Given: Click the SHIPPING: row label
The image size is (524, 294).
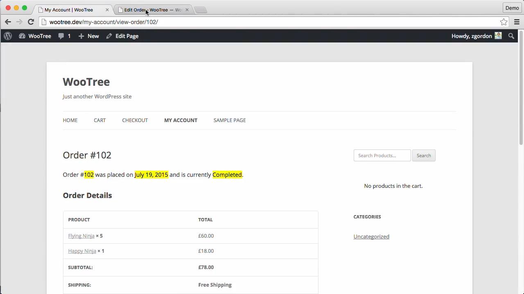Looking at the screenshot, I should point(79,285).
